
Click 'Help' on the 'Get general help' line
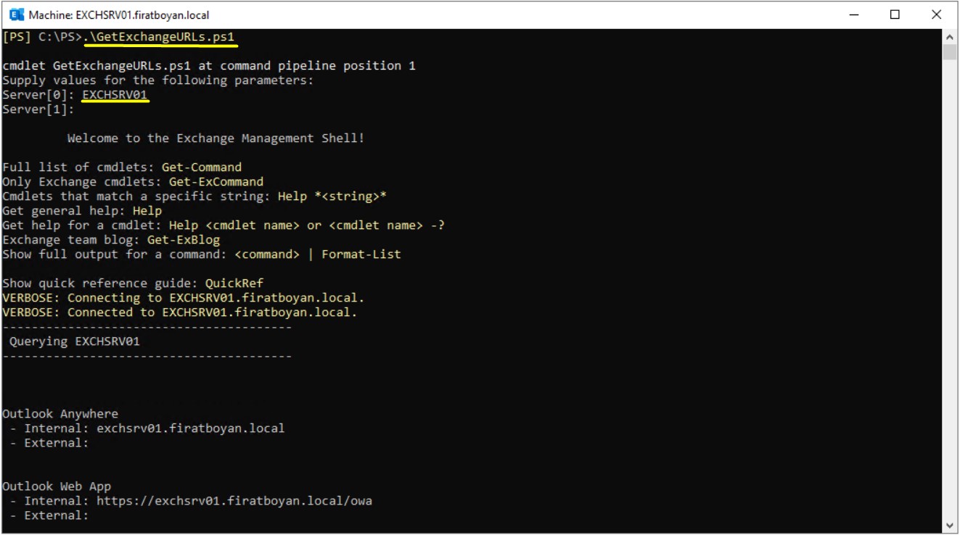click(147, 211)
